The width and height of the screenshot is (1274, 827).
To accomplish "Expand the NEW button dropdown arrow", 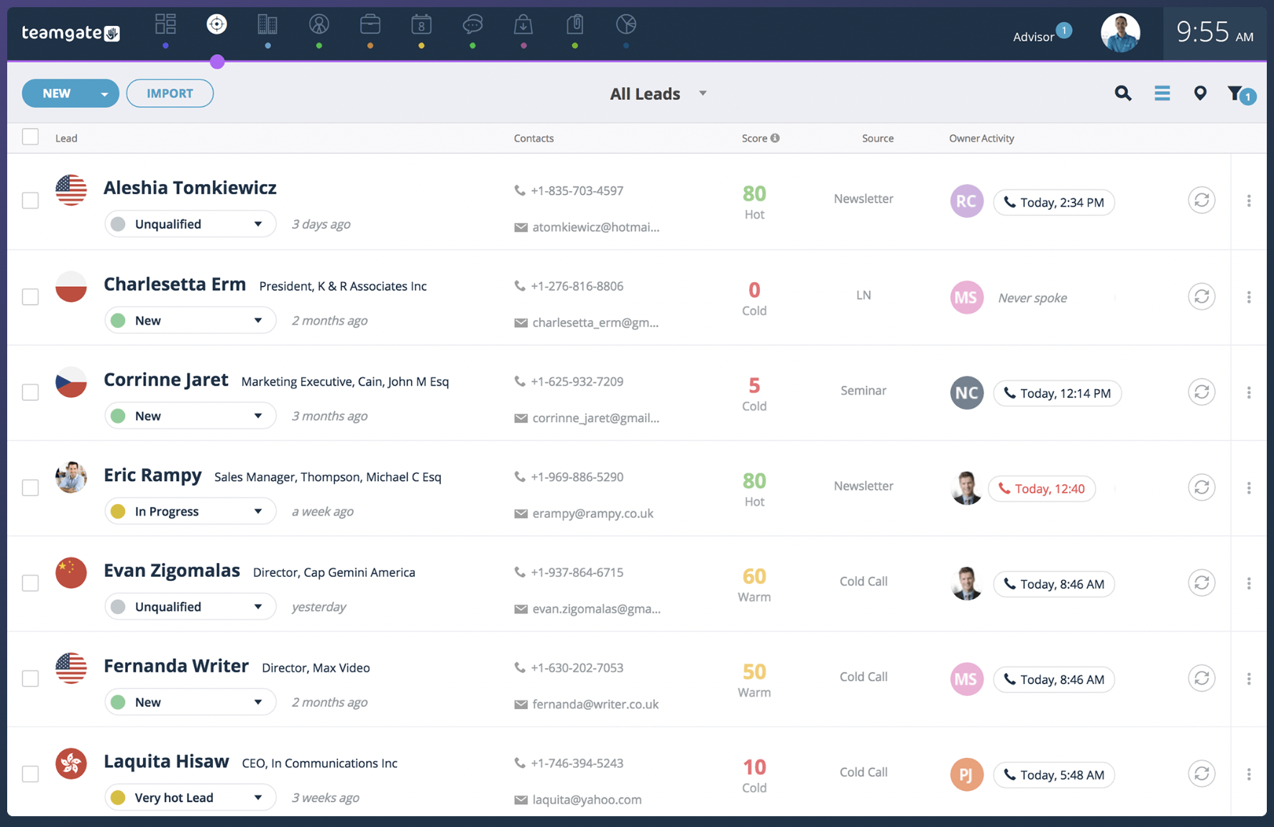I will pyautogui.click(x=104, y=93).
